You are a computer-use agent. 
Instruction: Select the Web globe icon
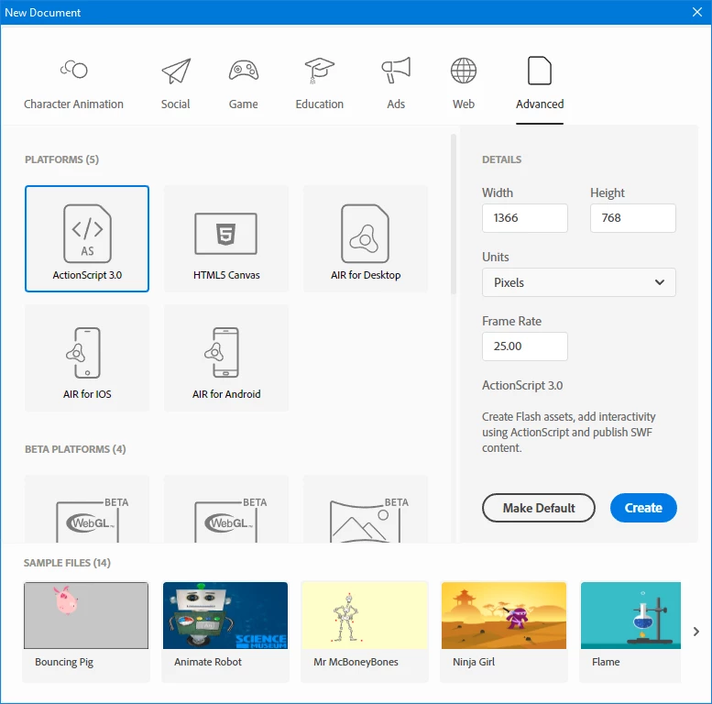tap(464, 71)
